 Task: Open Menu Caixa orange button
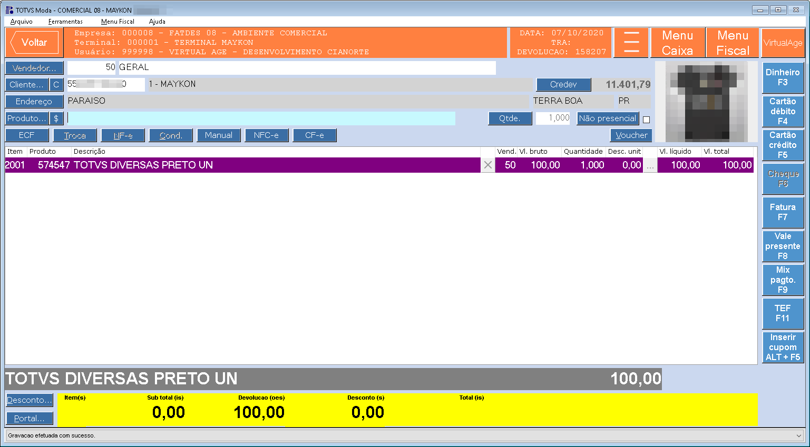tap(677, 43)
